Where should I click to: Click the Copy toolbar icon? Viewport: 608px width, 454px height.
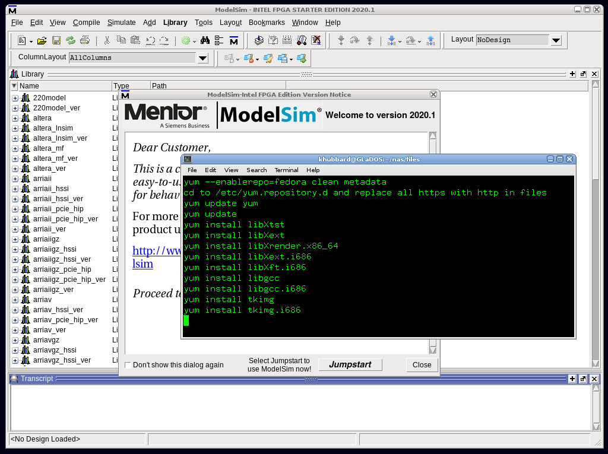pyautogui.click(x=121, y=40)
